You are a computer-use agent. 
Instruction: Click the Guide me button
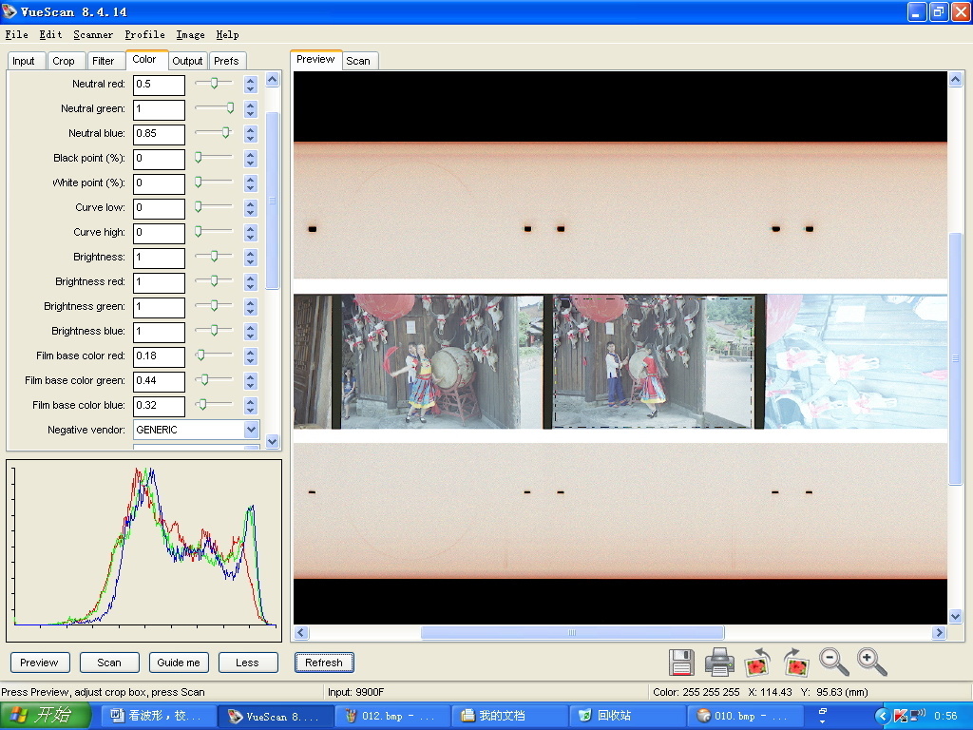click(x=179, y=663)
